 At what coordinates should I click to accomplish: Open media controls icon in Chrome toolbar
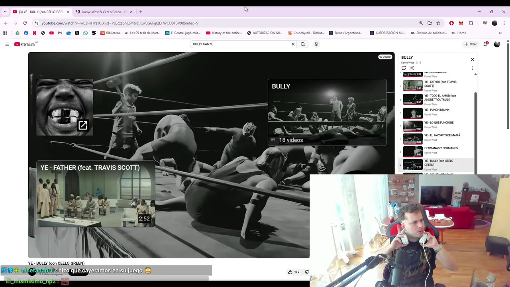[485, 23]
